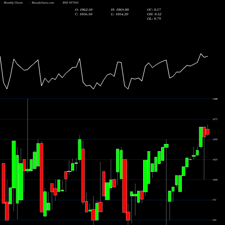225x225 pixels.
Task: Click the 1000 price axis label
Action: (x=215, y=180)
